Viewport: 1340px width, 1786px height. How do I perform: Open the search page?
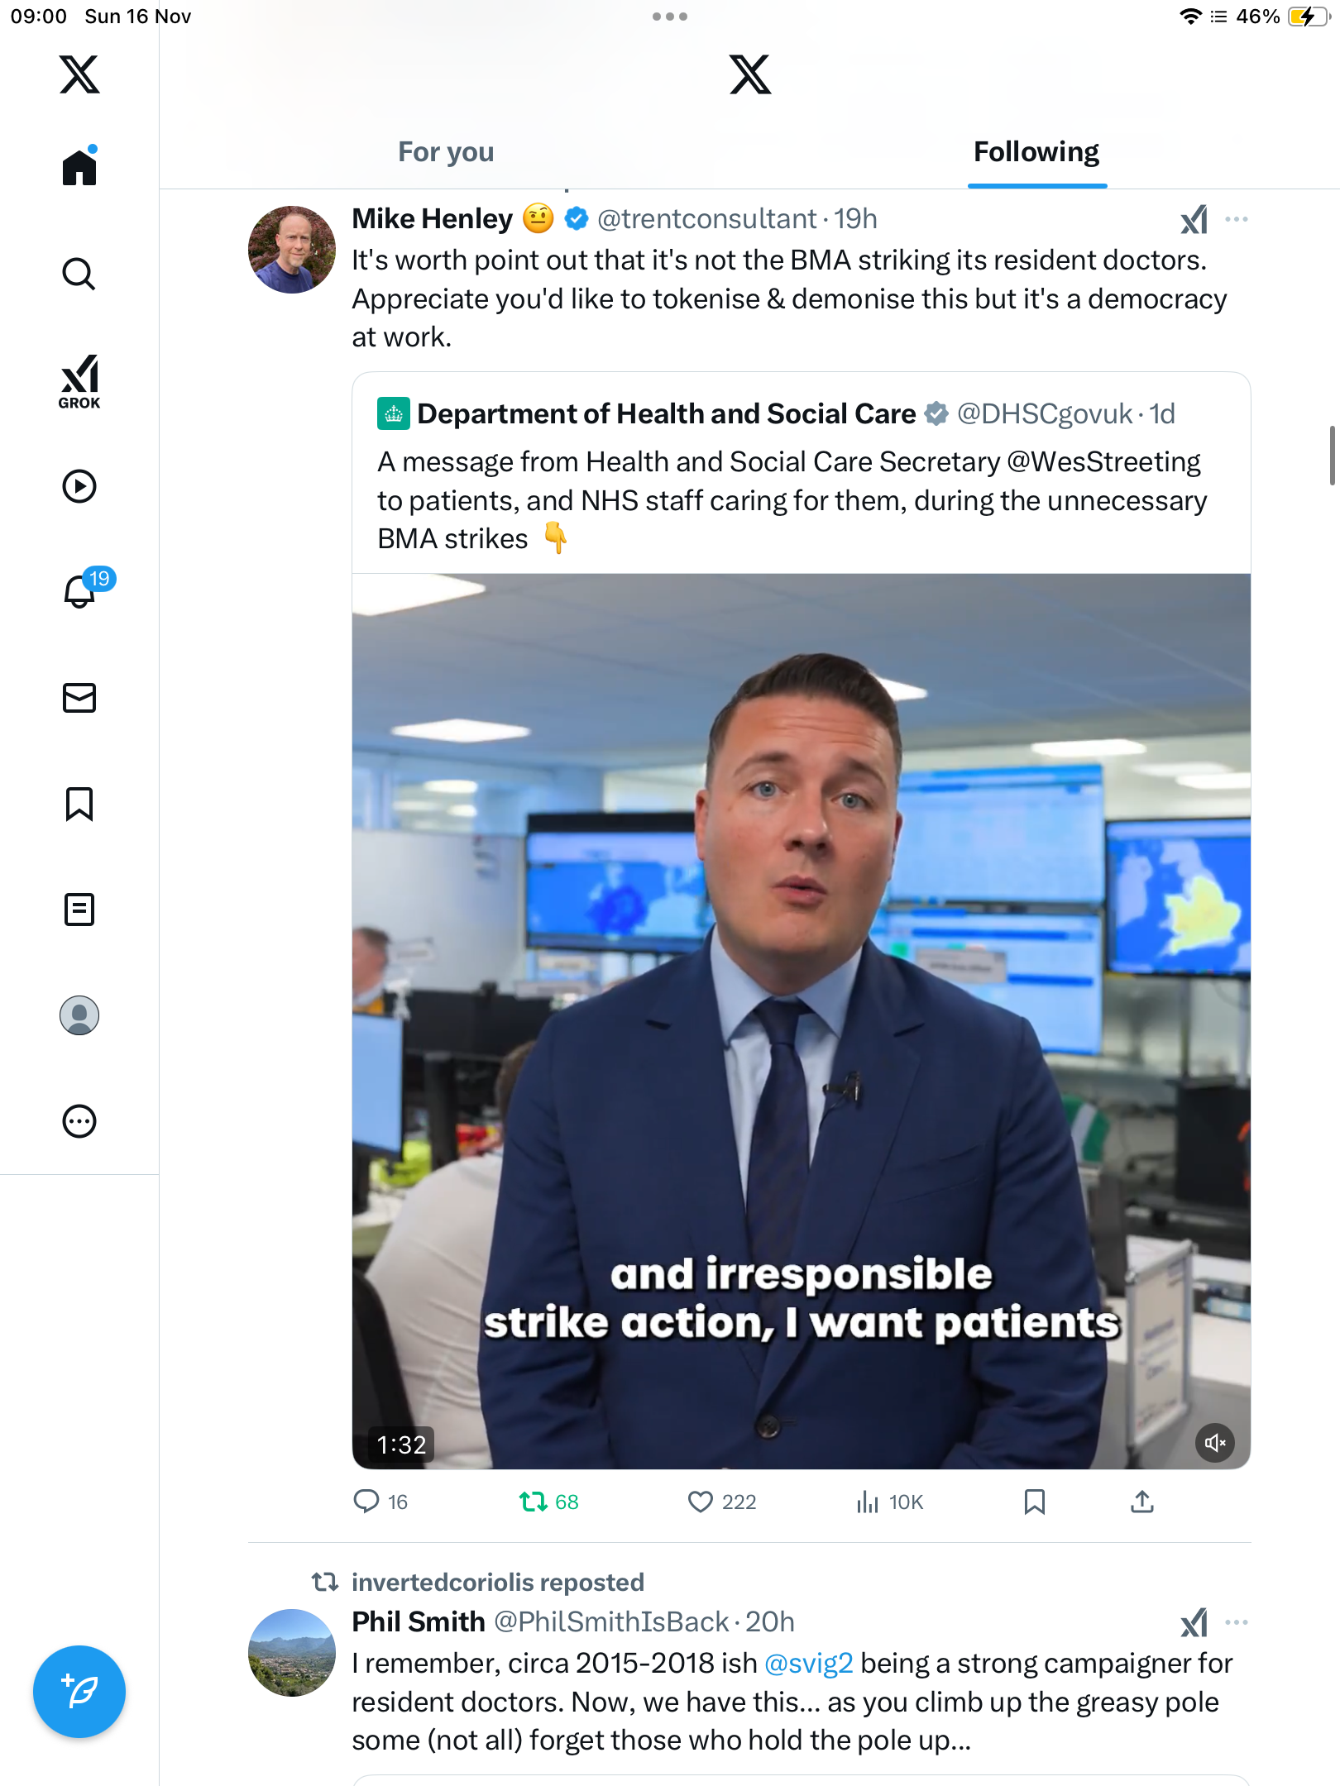(x=79, y=274)
